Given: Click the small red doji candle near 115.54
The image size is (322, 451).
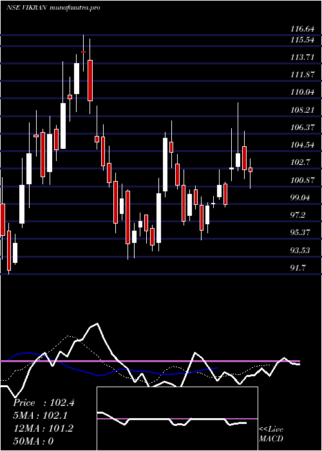Looking at the screenshot, I should (83, 52).
